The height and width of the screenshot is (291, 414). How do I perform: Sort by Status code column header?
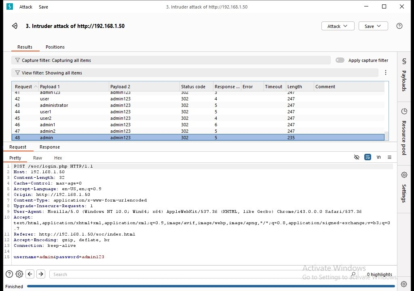(x=196, y=87)
